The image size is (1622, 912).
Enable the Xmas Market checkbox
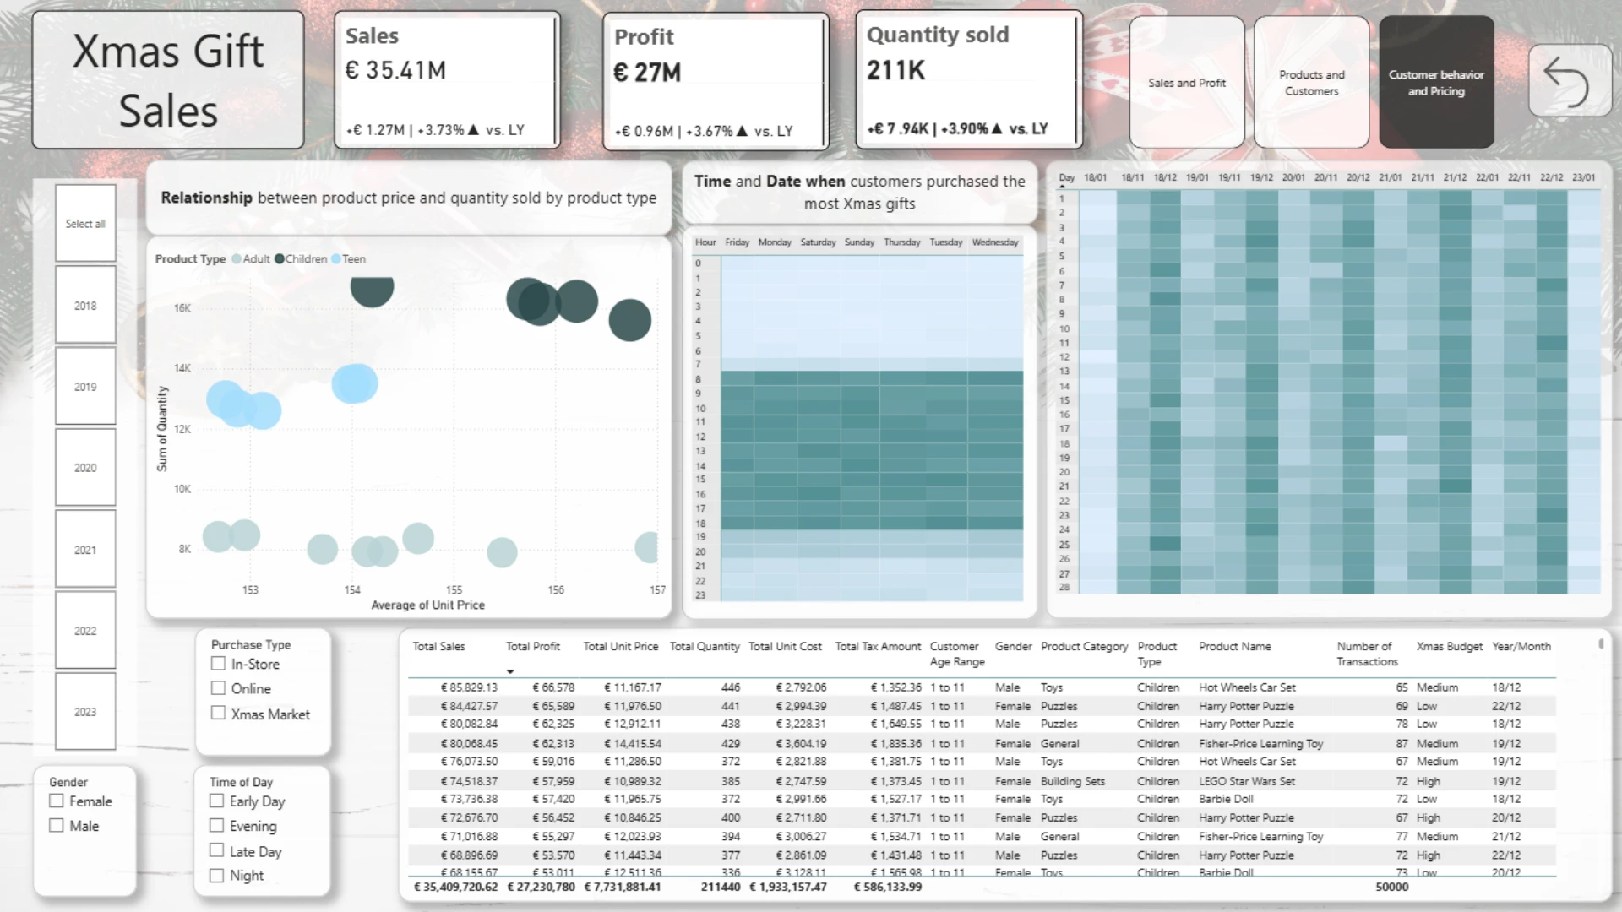click(219, 713)
